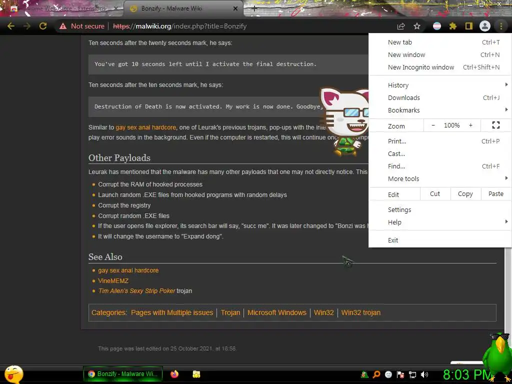512x384 pixels.
Task: Open a New Incognito window
Action: pos(440,67)
